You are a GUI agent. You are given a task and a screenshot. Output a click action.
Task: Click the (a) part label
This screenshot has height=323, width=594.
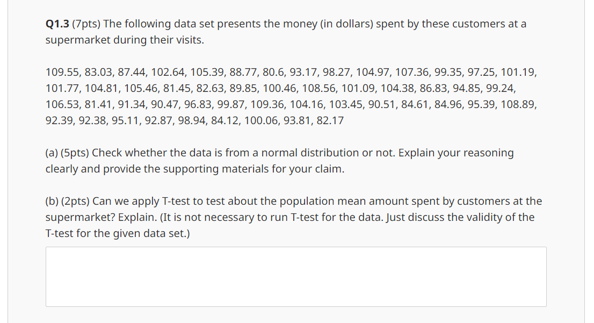click(52, 153)
